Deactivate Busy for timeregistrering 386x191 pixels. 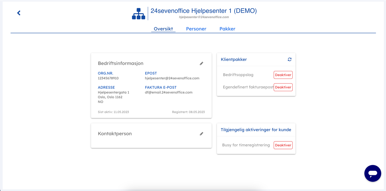(283, 145)
